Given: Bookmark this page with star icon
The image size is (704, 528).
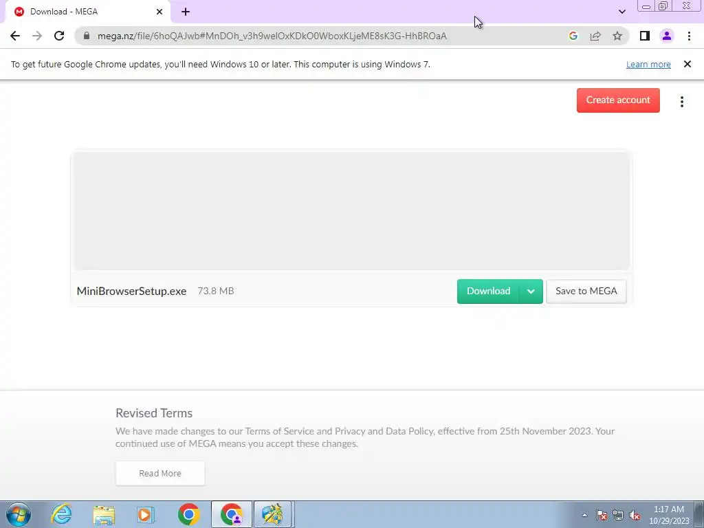Looking at the screenshot, I should (617, 36).
